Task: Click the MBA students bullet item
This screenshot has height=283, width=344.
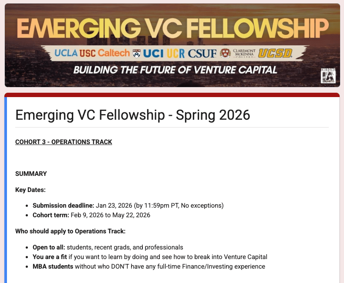Action: pyautogui.click(x=149, y=266)
